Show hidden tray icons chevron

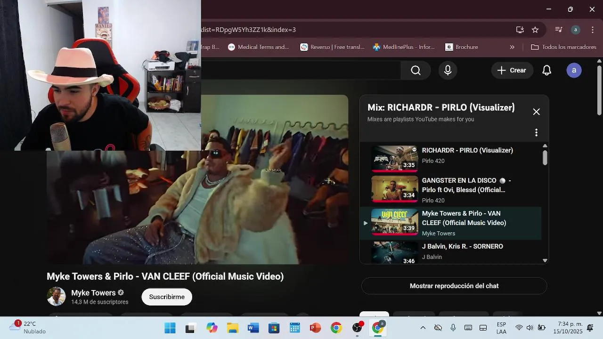click(x=423, y=328)
